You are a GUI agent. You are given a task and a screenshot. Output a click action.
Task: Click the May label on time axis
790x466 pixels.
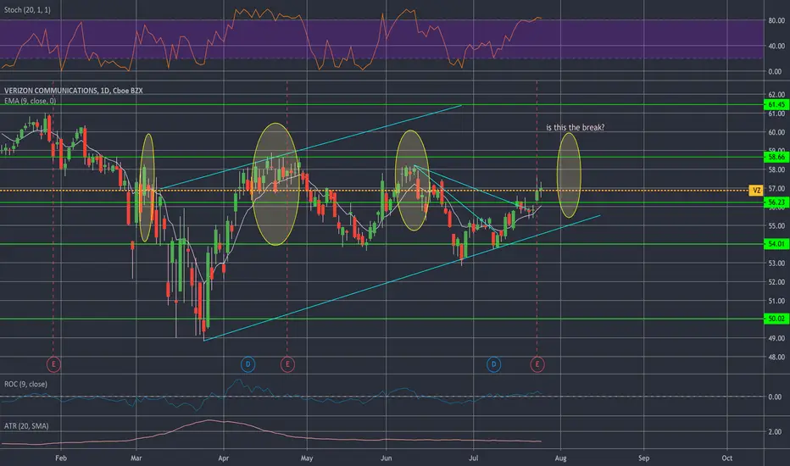[306, 458]
